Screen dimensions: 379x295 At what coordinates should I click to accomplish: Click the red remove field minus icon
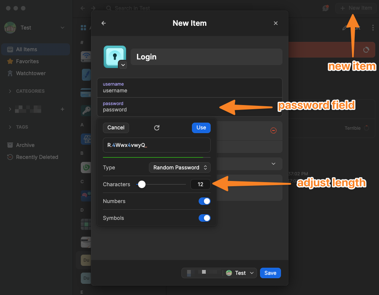tap(274, 130)
